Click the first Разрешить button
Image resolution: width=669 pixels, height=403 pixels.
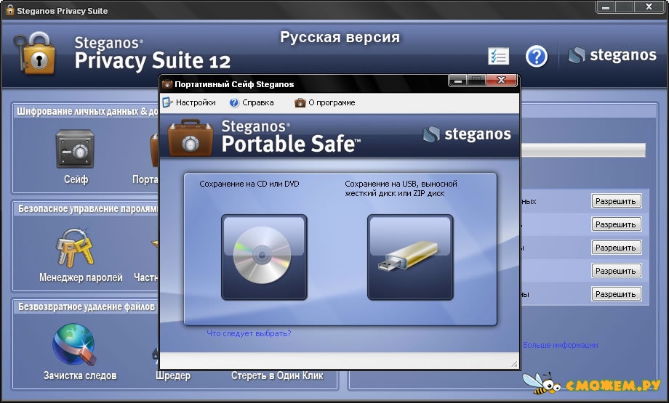coord(616,201)
